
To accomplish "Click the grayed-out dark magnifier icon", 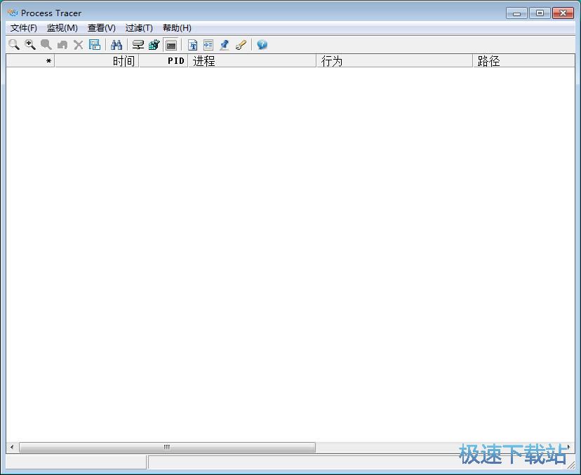I will coord(46,45).
